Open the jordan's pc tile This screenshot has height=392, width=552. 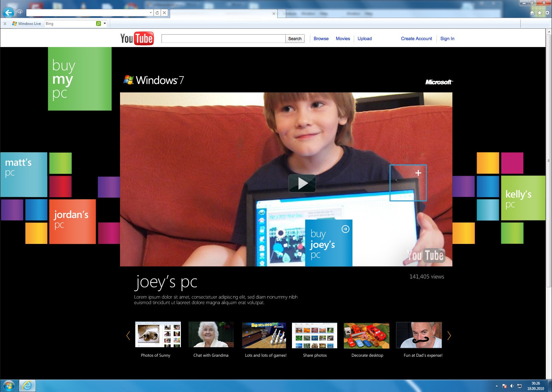[x=72, y=221]
